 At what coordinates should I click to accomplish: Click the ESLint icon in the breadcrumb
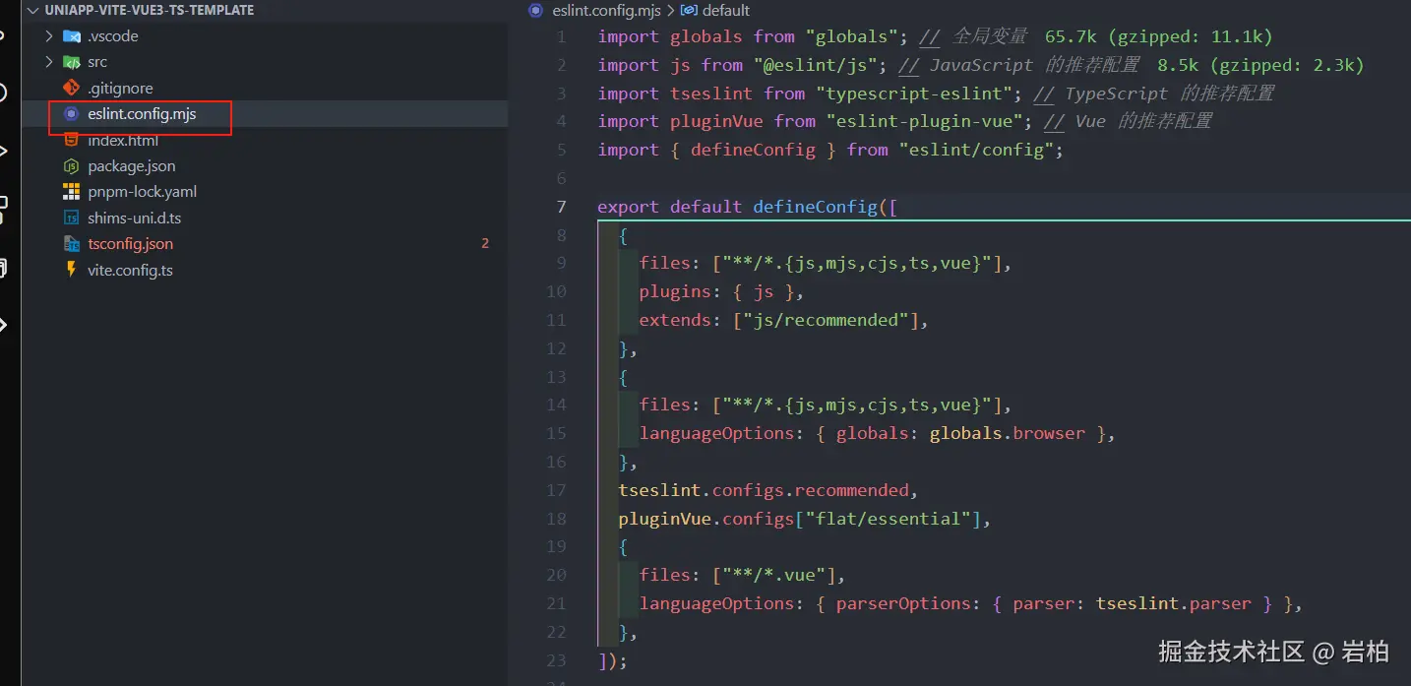(x=536, y=11)
